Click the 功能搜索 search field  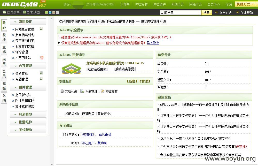181,13
